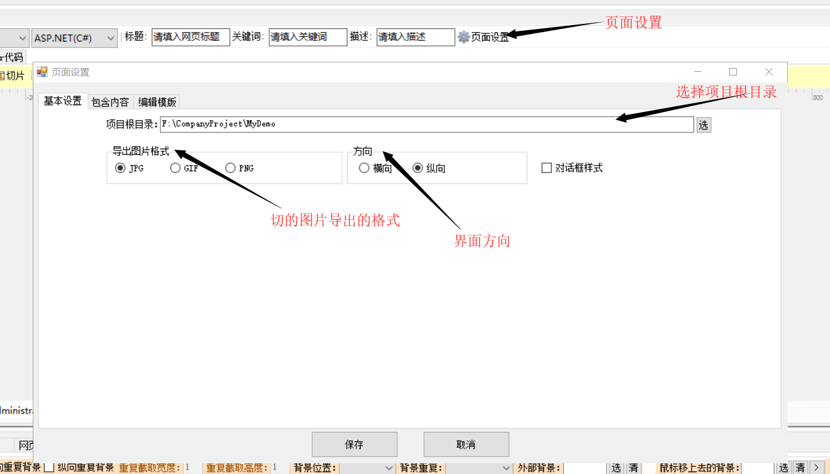Click the right arrow ending the bottom property bar
This screenshot has height=474, width=830.
pos(816,468)
